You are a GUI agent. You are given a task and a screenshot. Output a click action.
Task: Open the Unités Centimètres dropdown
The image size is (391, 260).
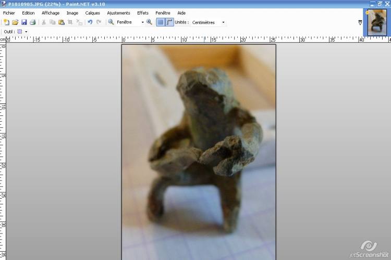click(x=224, y=22)
